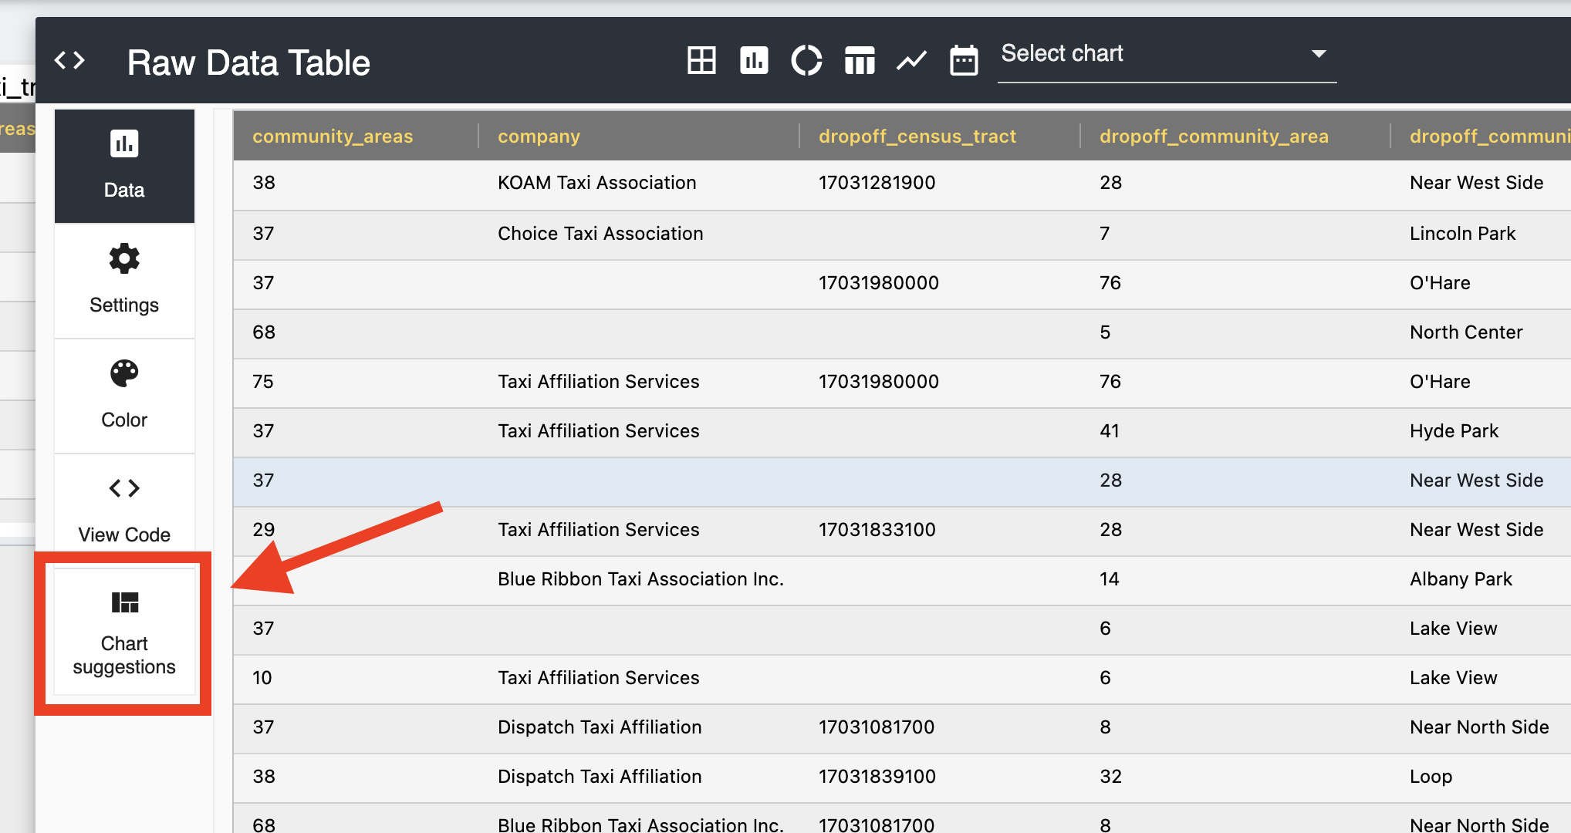1571x833 pixels.
Task: Switch to the Data tab
Action: (124, 165)
